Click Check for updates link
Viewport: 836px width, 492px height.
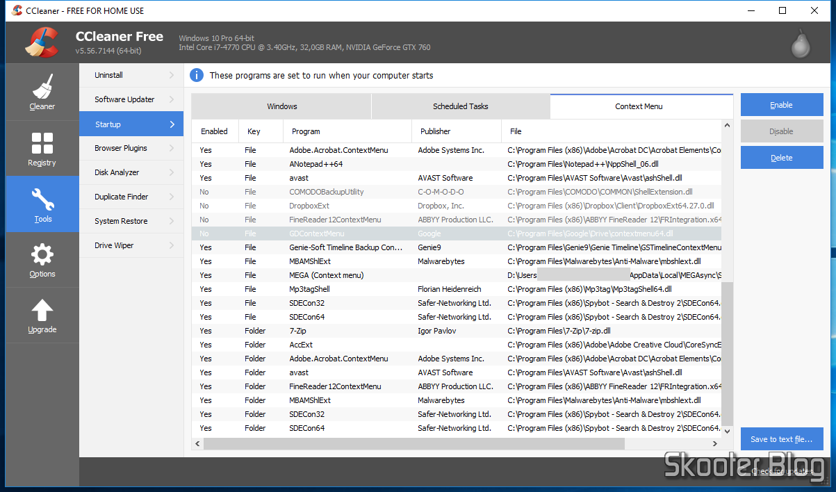pos(782,472)
